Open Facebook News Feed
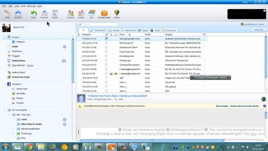Screen dimensions: 268x151 click(x=22, y=89)
